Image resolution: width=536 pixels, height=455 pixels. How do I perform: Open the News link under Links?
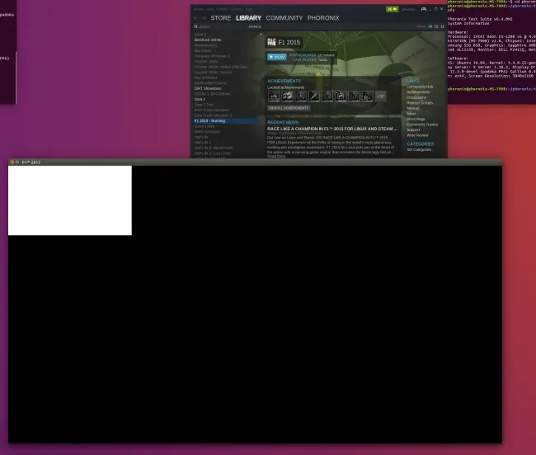click(411, 114)
